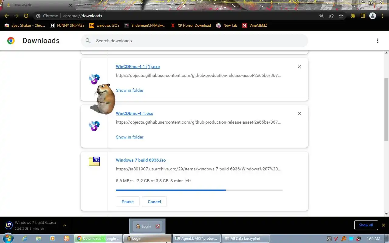Switch to the Login taskbar window
Viewport: 389px width, 243px height.
tap(148, 238)
